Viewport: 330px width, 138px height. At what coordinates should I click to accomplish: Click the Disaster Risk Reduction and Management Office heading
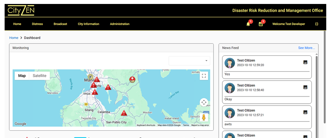[278, 11]
